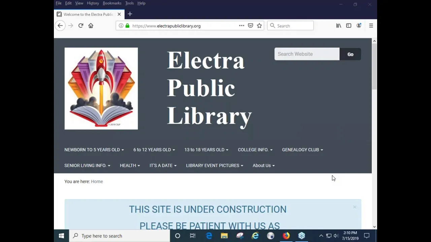Click the Go search button
The width and height of the screenshot is (431, 242).
point(350,54)
